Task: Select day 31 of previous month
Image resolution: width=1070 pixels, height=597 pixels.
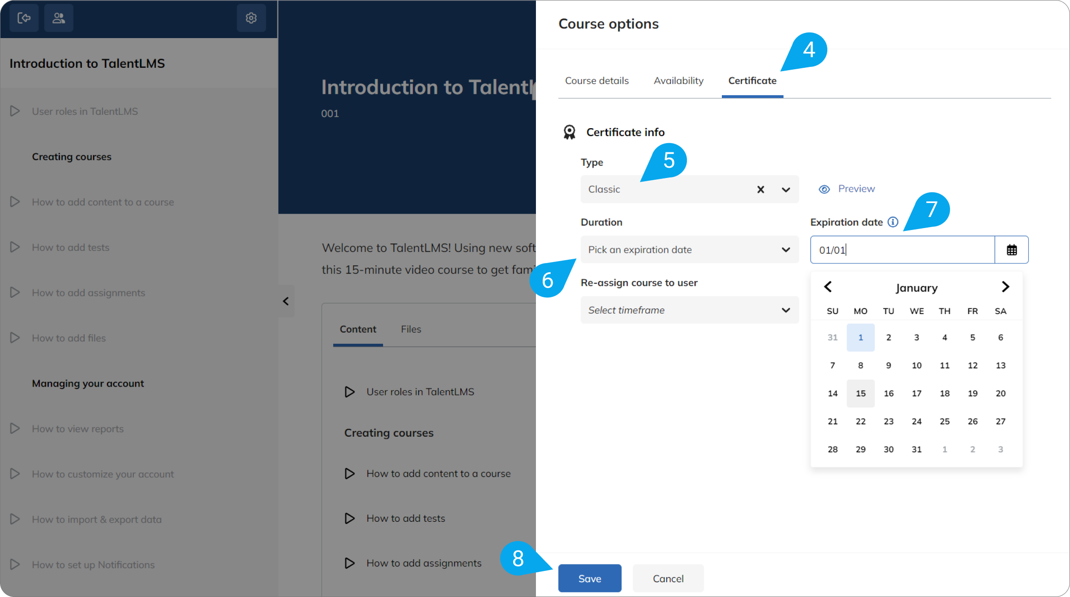Action: click(x=832, y=338)
